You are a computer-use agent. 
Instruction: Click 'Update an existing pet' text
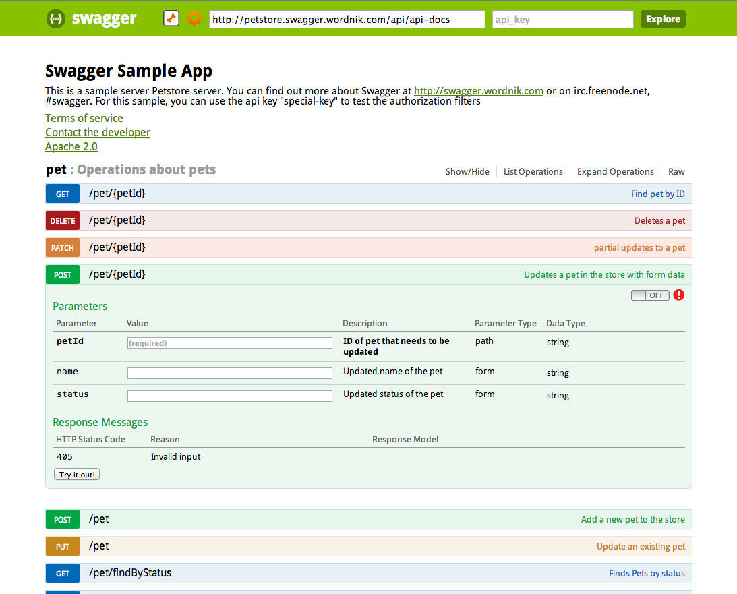pos(641,546)
